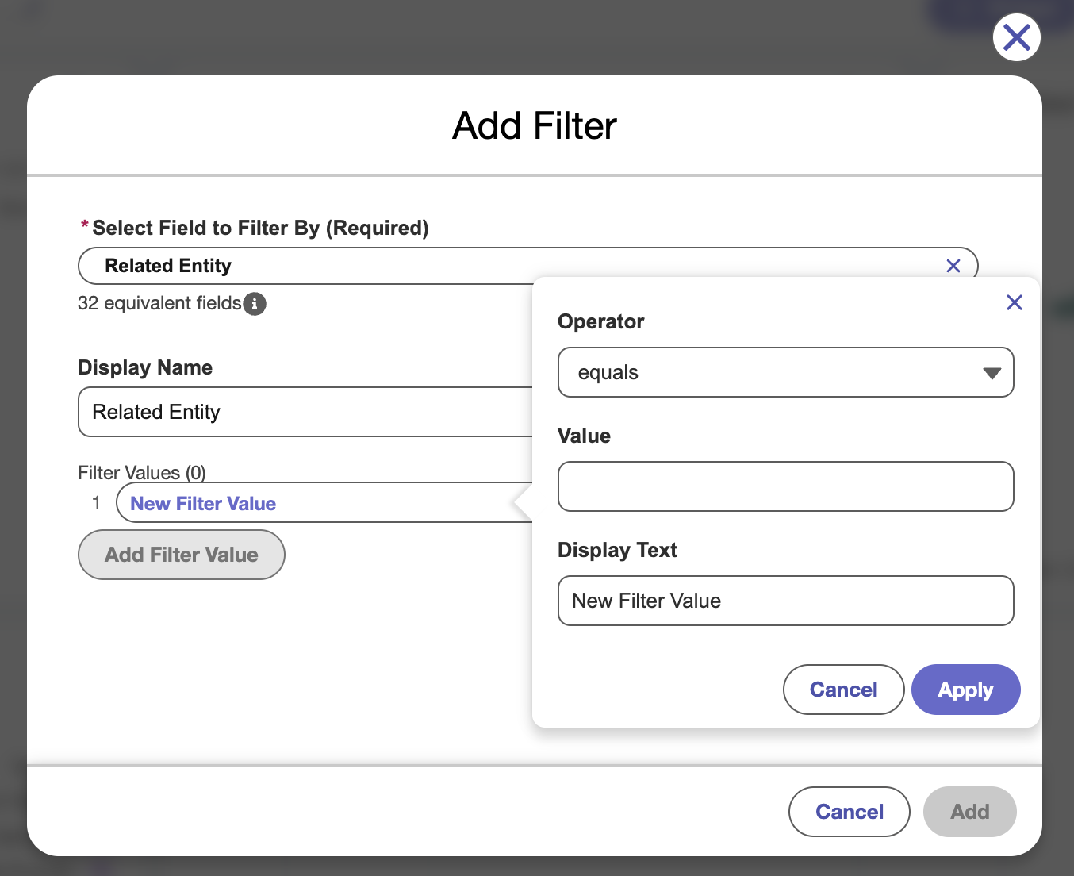Screen dimensions: 1074x876
Task: Click the Add button in the footer
Action: point(969,812)
